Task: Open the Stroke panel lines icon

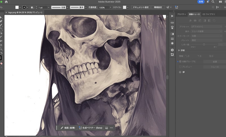Action: click(172, 39)
